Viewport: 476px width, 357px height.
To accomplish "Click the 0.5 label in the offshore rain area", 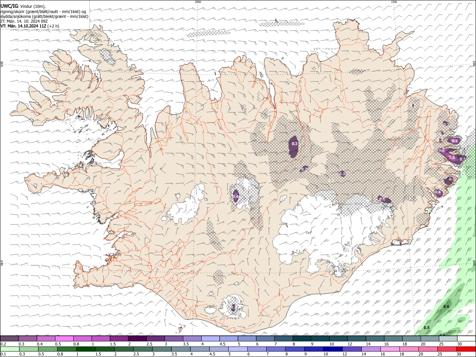I will click(427, 328).
